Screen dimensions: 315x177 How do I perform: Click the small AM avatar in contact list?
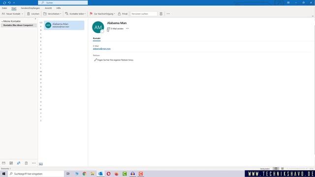coord(48,25)
